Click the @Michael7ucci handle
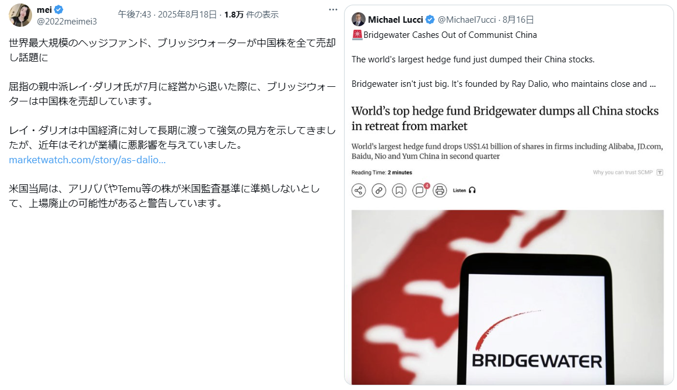 [x=466, y=19]
